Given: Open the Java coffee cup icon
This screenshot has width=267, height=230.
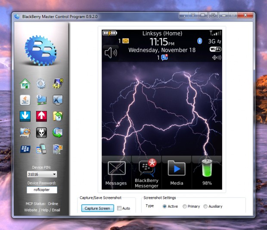Looking at the screenshot, I should (25, 100).
